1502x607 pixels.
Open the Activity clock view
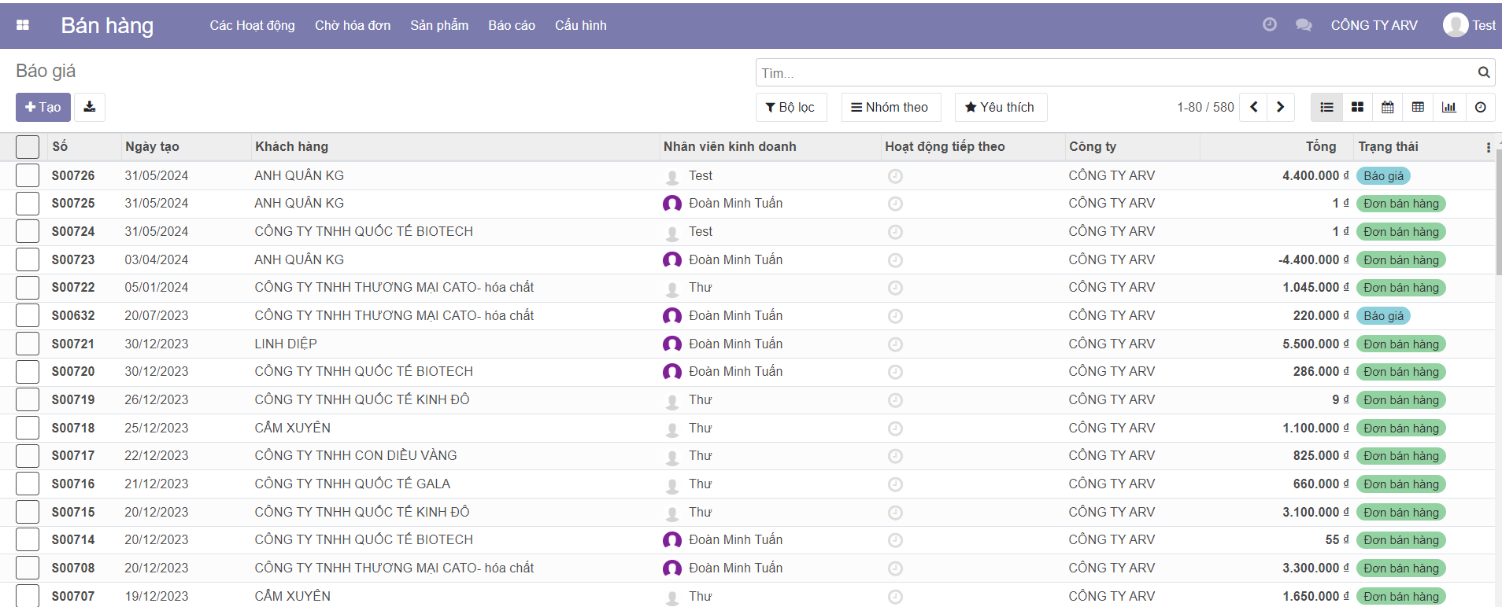(1480, 107)
